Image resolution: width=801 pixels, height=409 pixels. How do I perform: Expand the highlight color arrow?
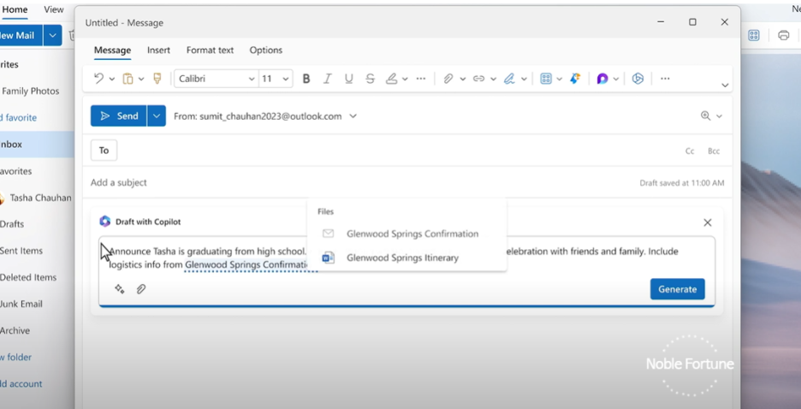click(x=405, y=79)
